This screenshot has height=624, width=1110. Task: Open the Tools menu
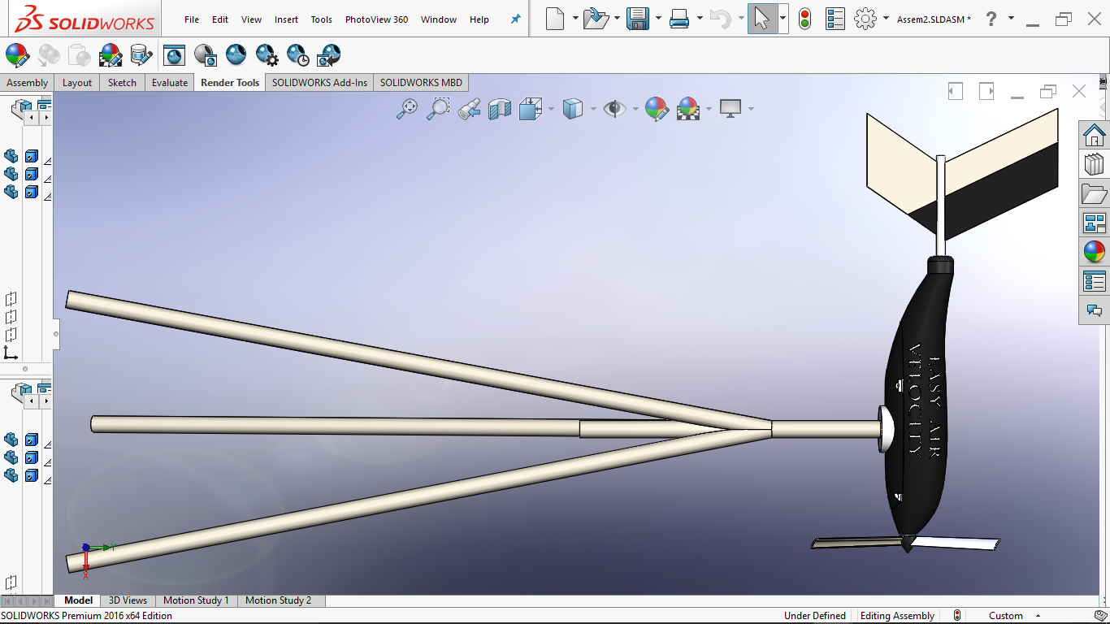click(x=322, y=19)
